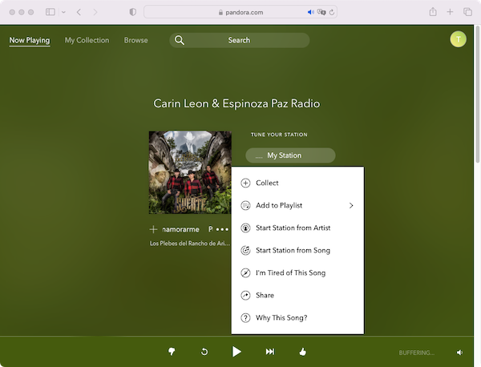Open the Safari share icon
This screenshot has width=481, height=367.
pos(433,12)
